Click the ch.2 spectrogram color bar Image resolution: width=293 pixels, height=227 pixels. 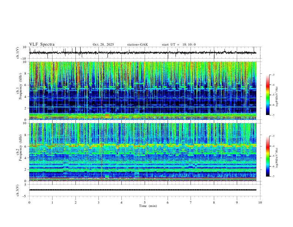click(267, 156)
